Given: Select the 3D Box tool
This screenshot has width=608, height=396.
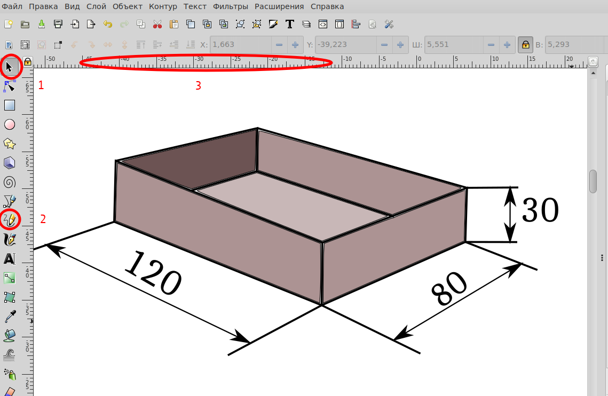Looking at the screenshot, I should (9, 163).
